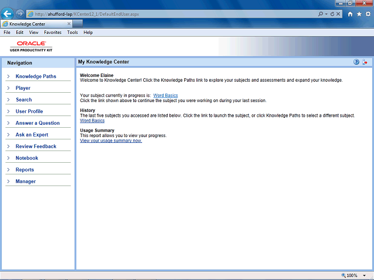Open the Tools menu

72,33
